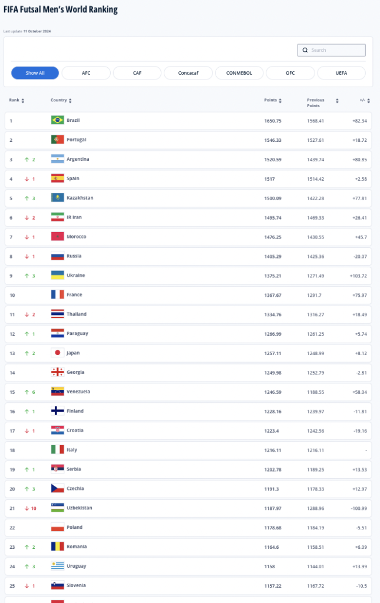380x603 pixels.
Task: Click the Finland flag icon
Action: pos(57,410)
